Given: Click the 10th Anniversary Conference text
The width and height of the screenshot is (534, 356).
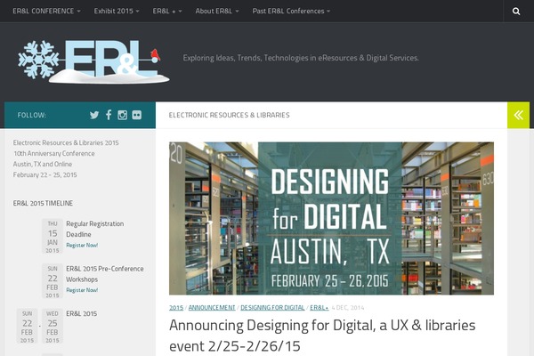Looking at the screenshot, I should tap(54, 153).
